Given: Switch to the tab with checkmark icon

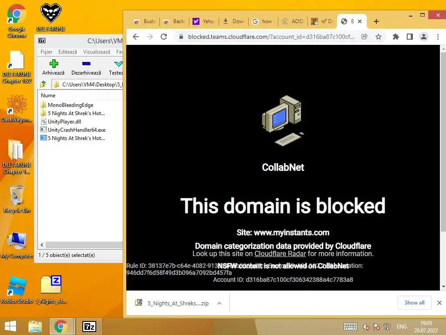Looking at the screenshot, I should [x=322, y=21].
